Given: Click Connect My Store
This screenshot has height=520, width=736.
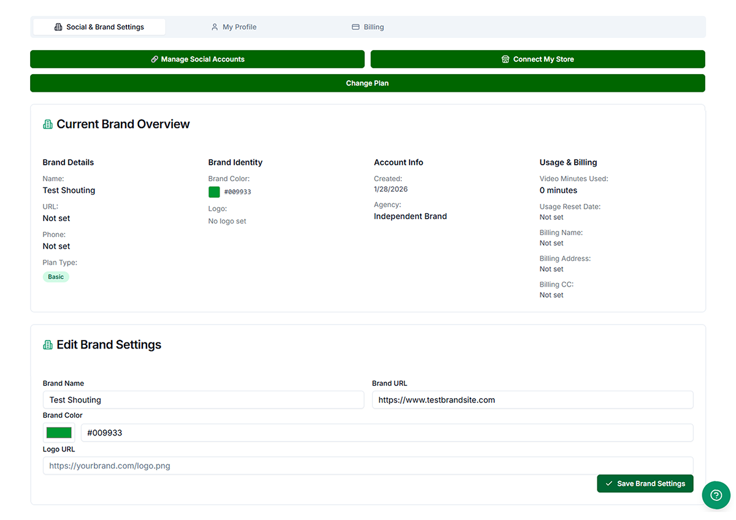Looking at the screenshot, I should coord(537,59).
